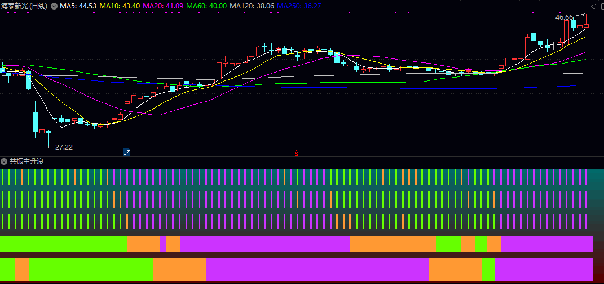Select the MA120: 38.06 indicator label
Viewport: 604px width, 284px height.
click(252, 6)
